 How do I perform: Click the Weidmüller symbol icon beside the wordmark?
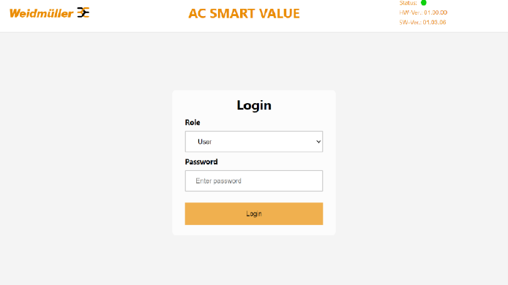pos(83,12)
